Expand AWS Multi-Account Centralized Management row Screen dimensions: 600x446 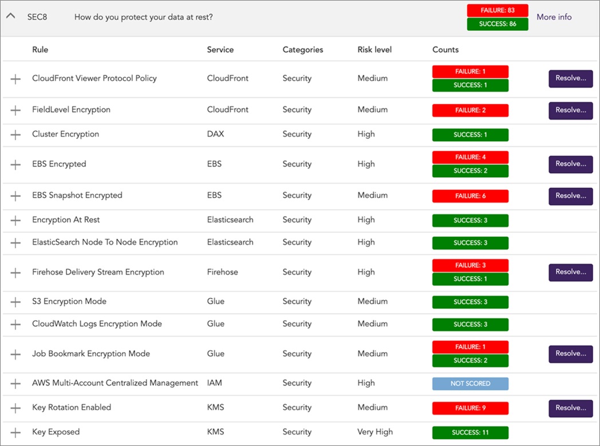[15, 384]
